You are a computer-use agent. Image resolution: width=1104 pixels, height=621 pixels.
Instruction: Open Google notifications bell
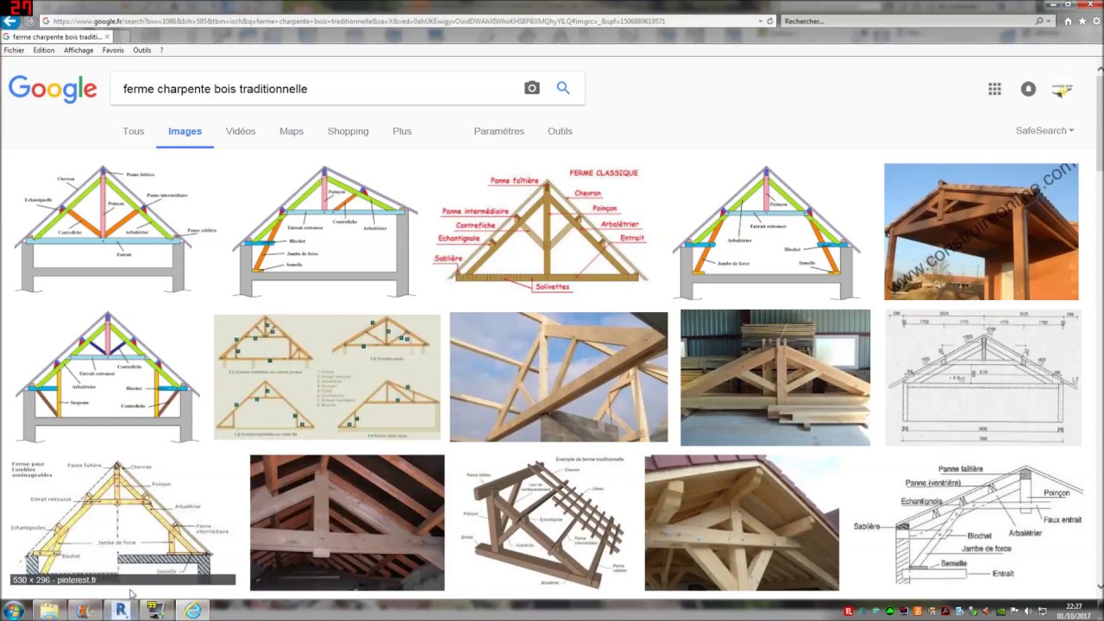coord(1028,89)
